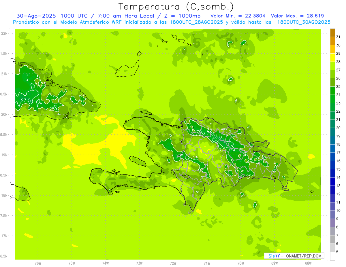This screenshot has width=346, height=267.
Task: Click the 73W longitude axis label
Action: [139, 263]
